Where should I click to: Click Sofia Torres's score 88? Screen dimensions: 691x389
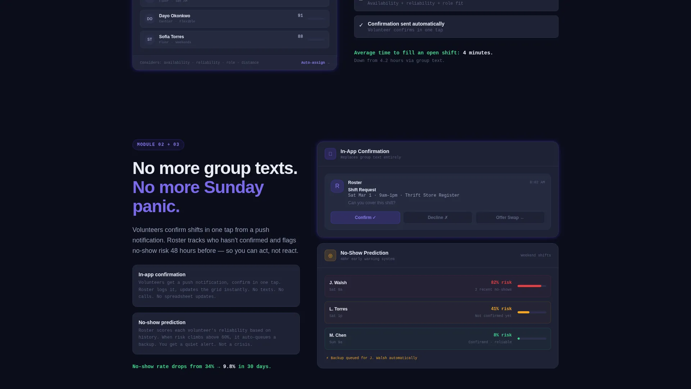point(300,37)
